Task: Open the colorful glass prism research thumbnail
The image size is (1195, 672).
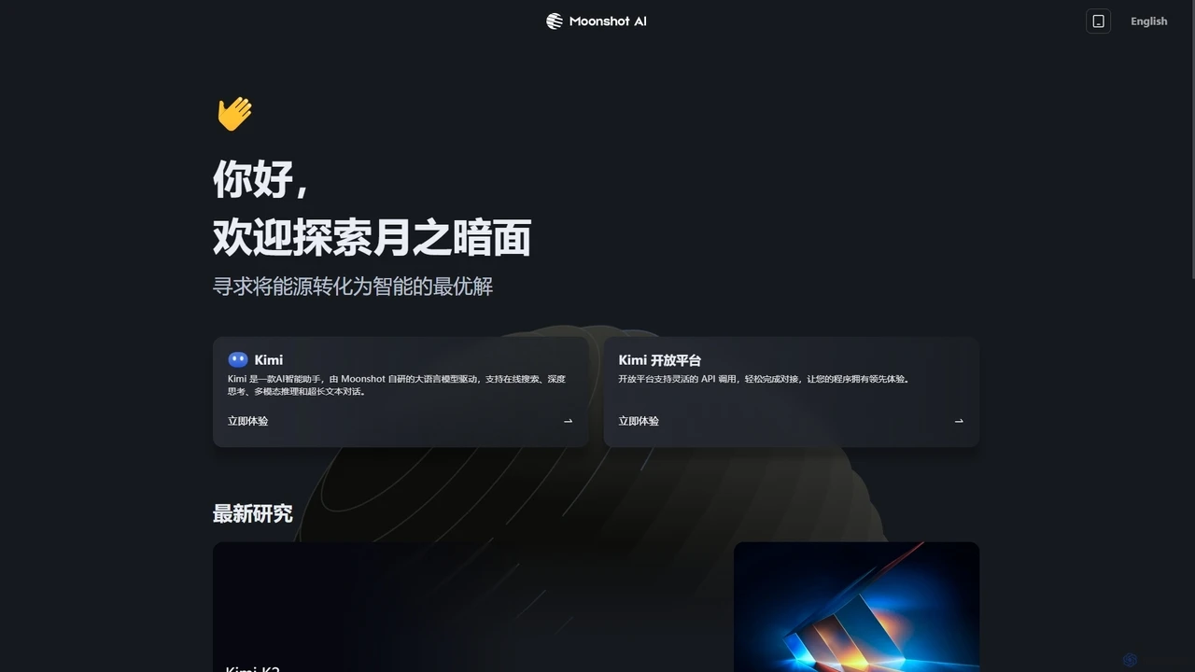Action: (857, 607)
